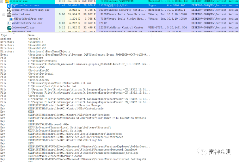Sort handles by the Type column header

4,35
